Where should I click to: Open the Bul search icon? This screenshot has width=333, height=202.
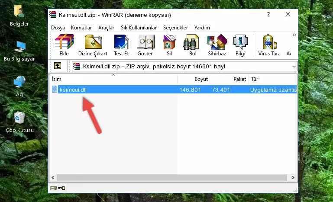[193, 45]
